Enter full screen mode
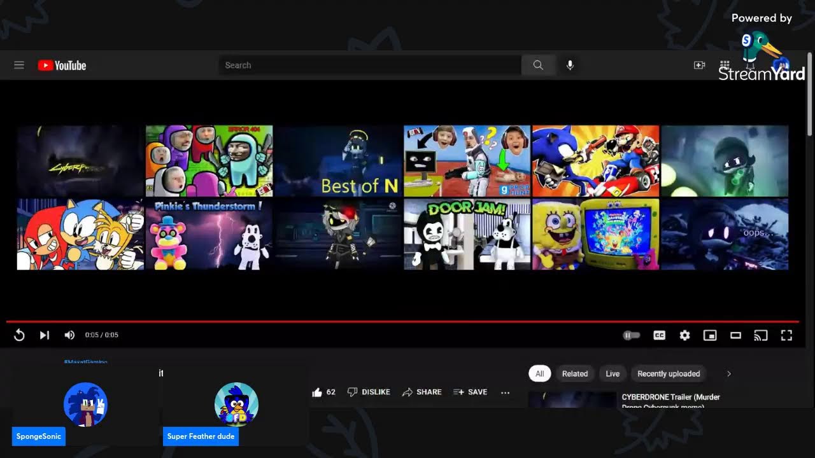The width and height of the screenshot is (815, 458). [x=786, y=335]
